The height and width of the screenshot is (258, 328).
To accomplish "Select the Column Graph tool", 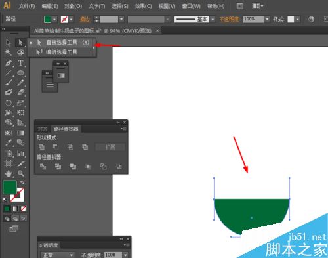I will click(x=21, y=154).
